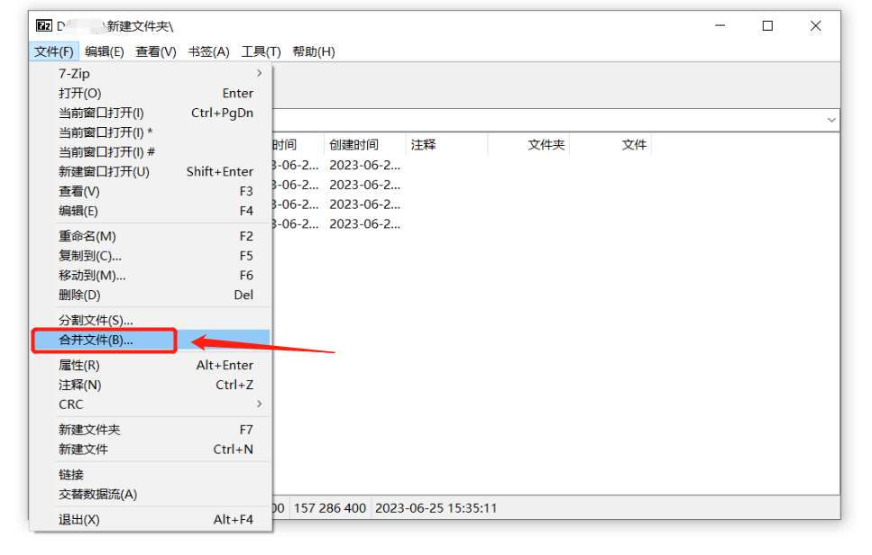Select 当前窗口打开(I) * entry
The width and height of the screenshot is (872, 555).
click(x=151, y=132)
